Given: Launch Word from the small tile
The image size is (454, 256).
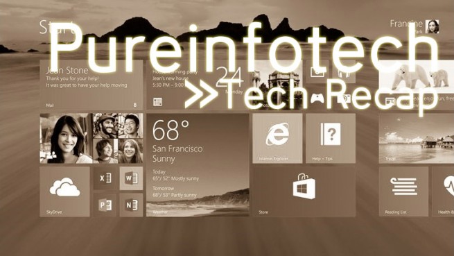Looking at the screenshot, I should click(131, 178).
